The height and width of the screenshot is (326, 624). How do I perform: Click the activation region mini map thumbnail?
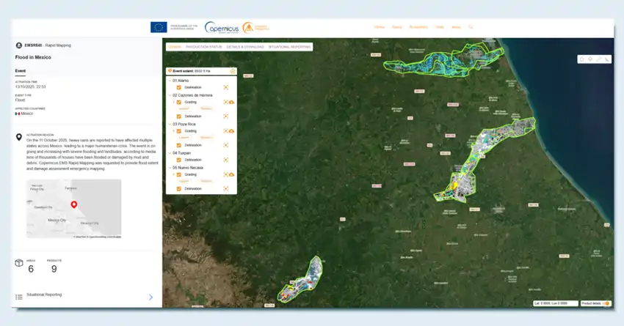(73, 209)
